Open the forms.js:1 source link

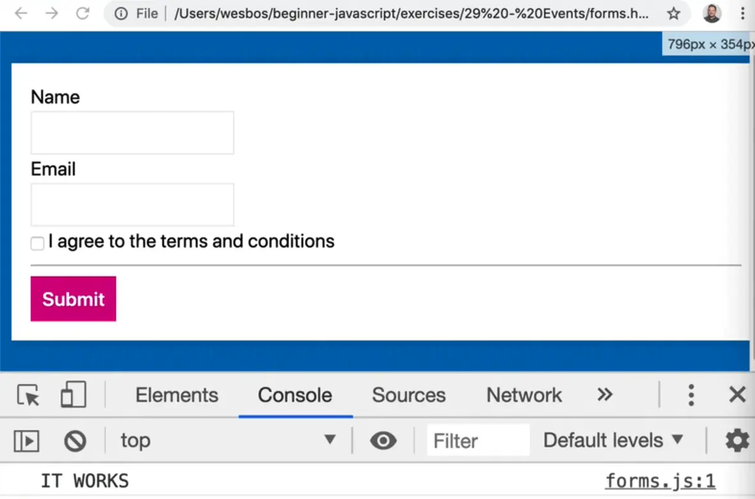coord(660,481)
